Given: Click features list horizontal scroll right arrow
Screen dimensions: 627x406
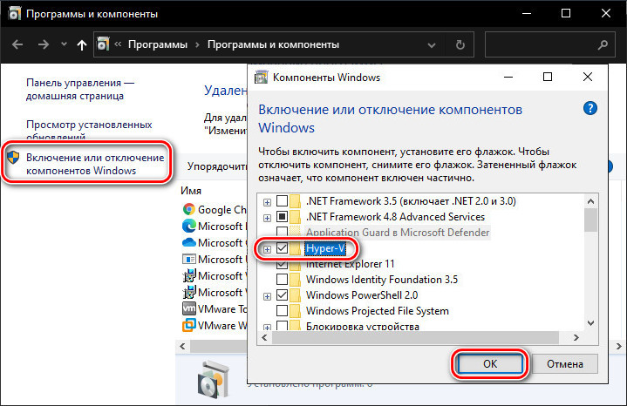Looking at the screenshot, I should pyautogui.click(x=576, y=338).
